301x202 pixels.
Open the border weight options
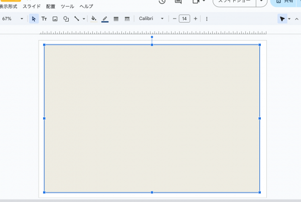coord(116,19)
